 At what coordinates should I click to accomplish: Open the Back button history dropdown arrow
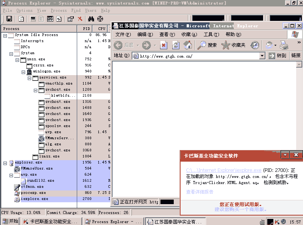point(138,46)
